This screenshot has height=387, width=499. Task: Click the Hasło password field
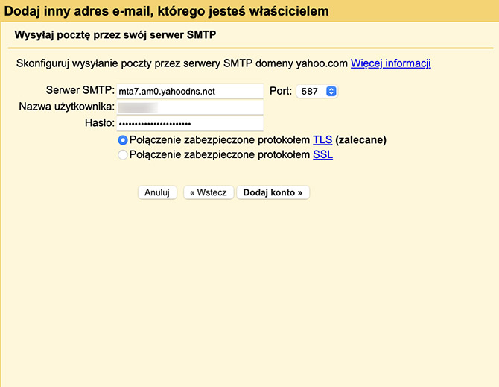pos(190,123)
